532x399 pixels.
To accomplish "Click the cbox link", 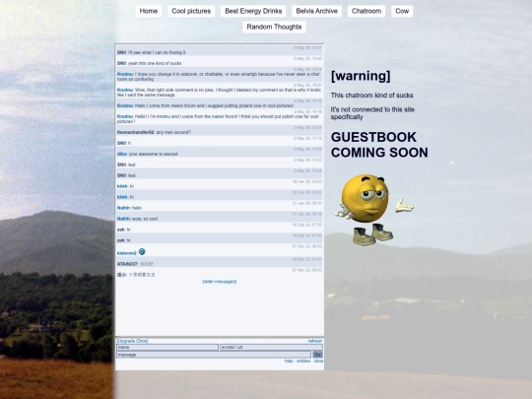I will pos(318,361).
